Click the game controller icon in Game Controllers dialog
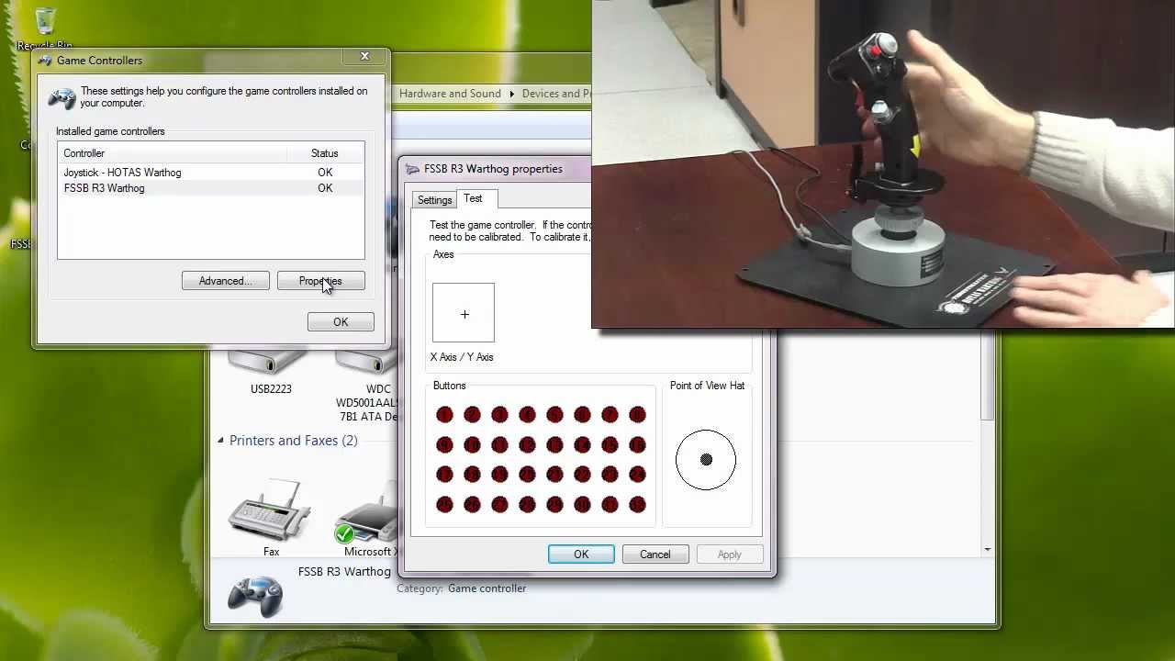This screenshot has height=661, width=1175. click(62, 97)
